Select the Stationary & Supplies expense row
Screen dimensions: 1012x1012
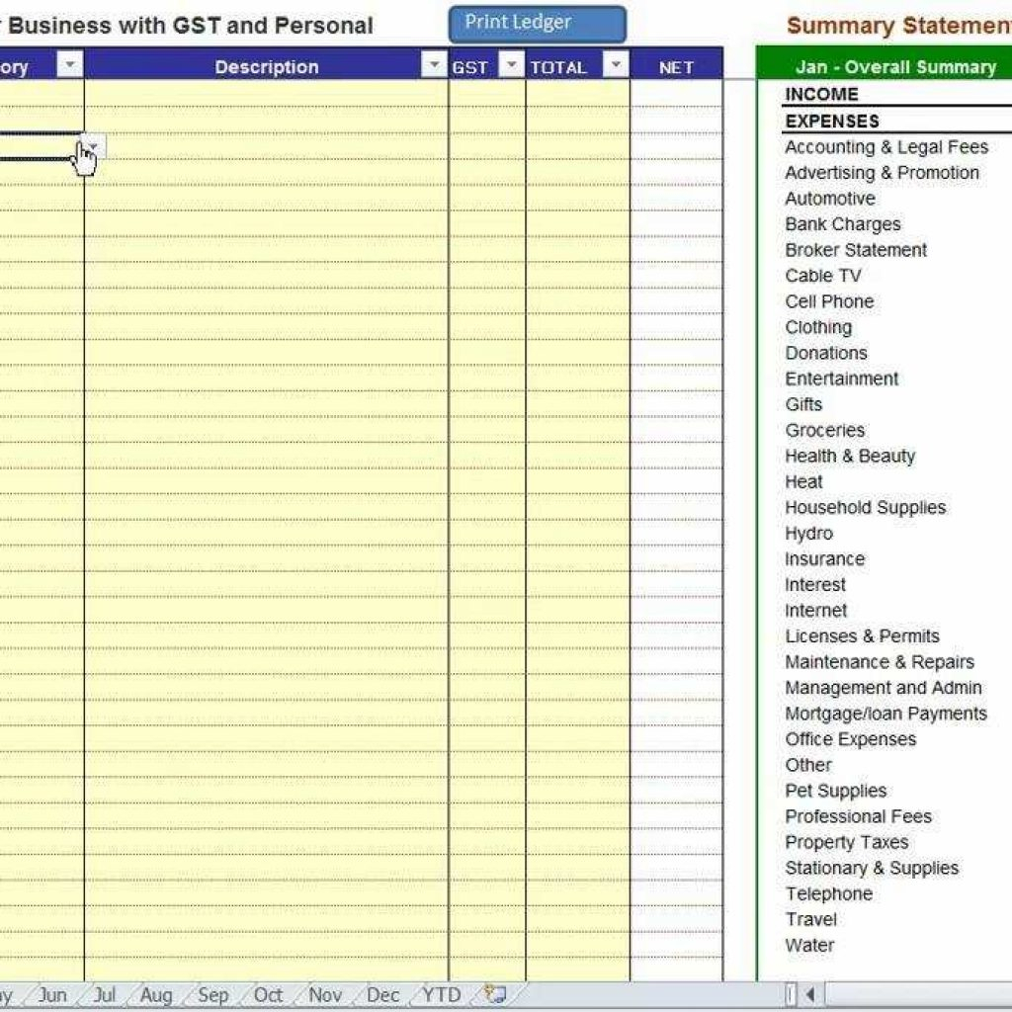click(x=872, y=869)
